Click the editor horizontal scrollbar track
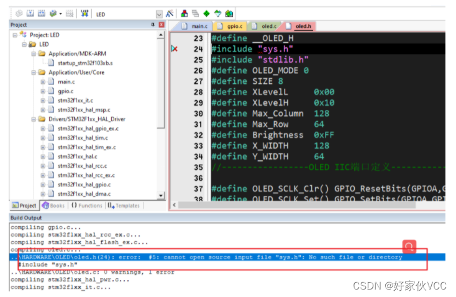Screen dimensions: 456x297 click(x=296, y=205)
